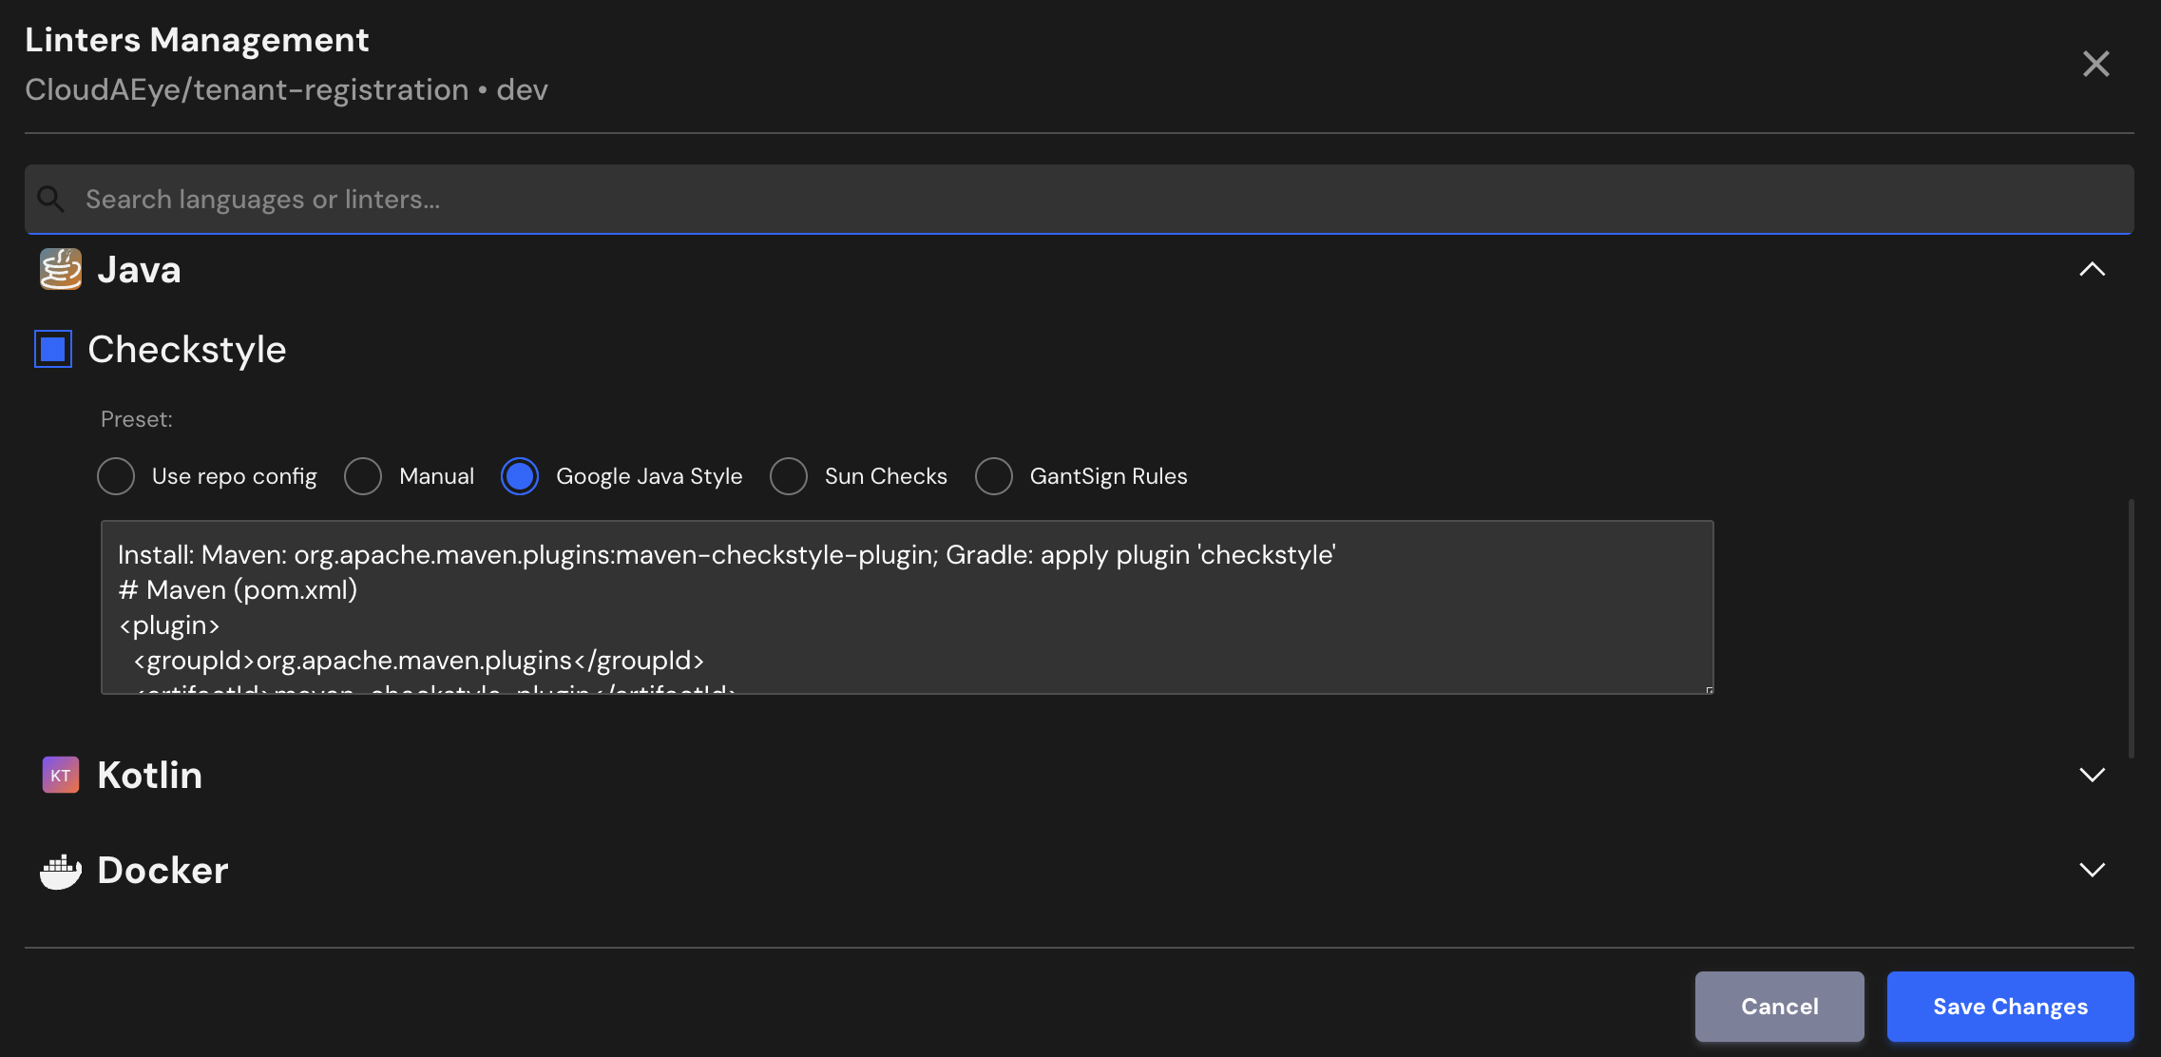Expand the Docker section chevron
The height and width of the screenshot is (1057, 2161).
pyautogui.click(x=2092, y=870)
